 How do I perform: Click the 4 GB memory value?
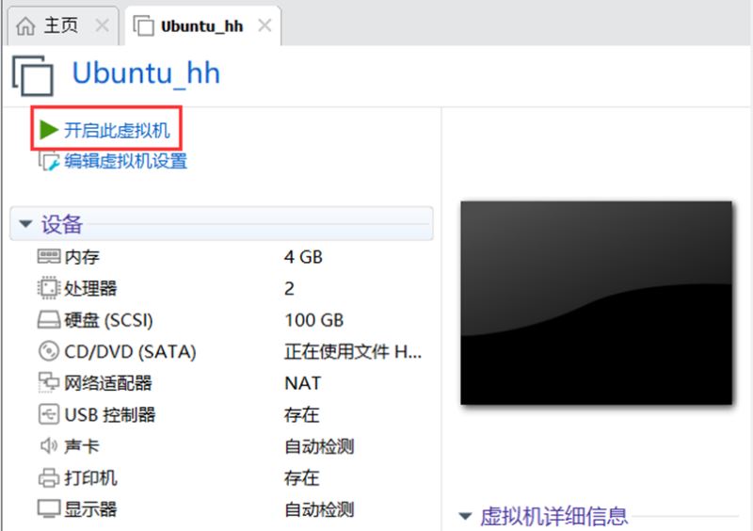coord(303,257)
